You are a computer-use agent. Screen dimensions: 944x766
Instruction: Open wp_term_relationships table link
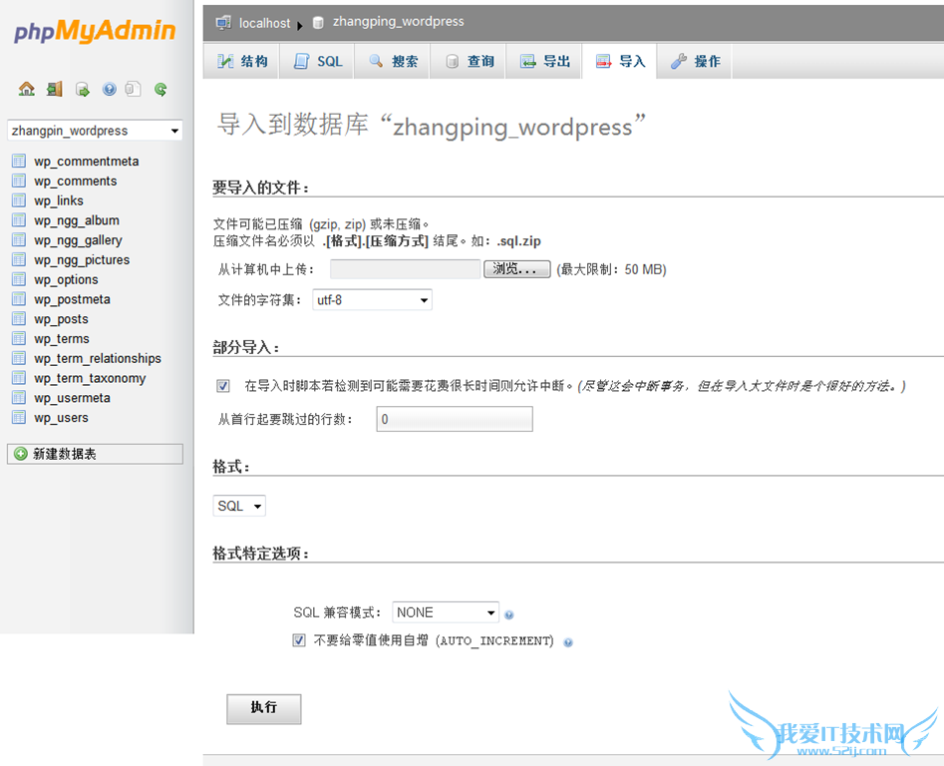[98, 358]
